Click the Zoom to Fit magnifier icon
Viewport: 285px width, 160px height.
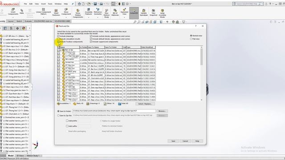tap(135, 22)
